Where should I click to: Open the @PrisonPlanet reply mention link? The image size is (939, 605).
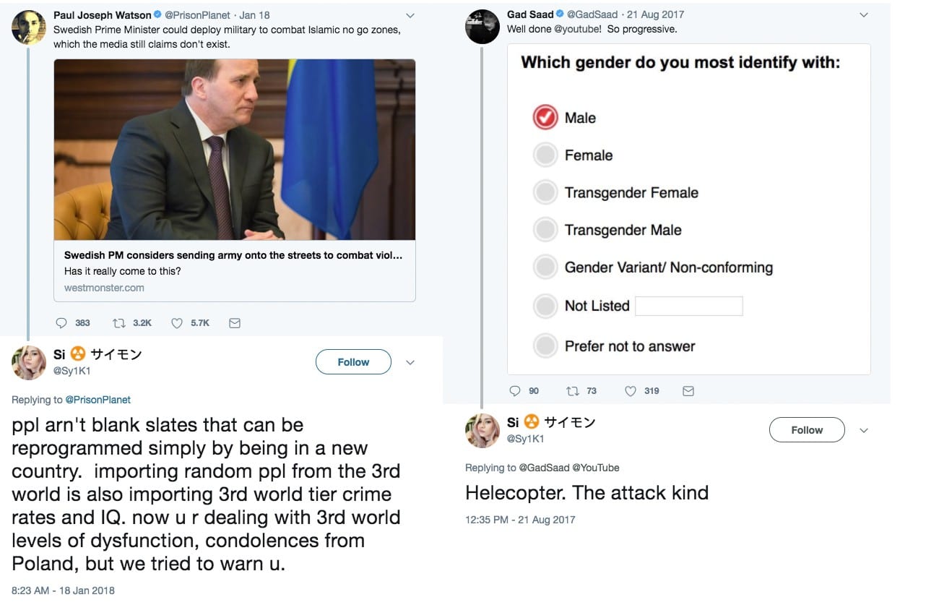(x=98, y=400)
